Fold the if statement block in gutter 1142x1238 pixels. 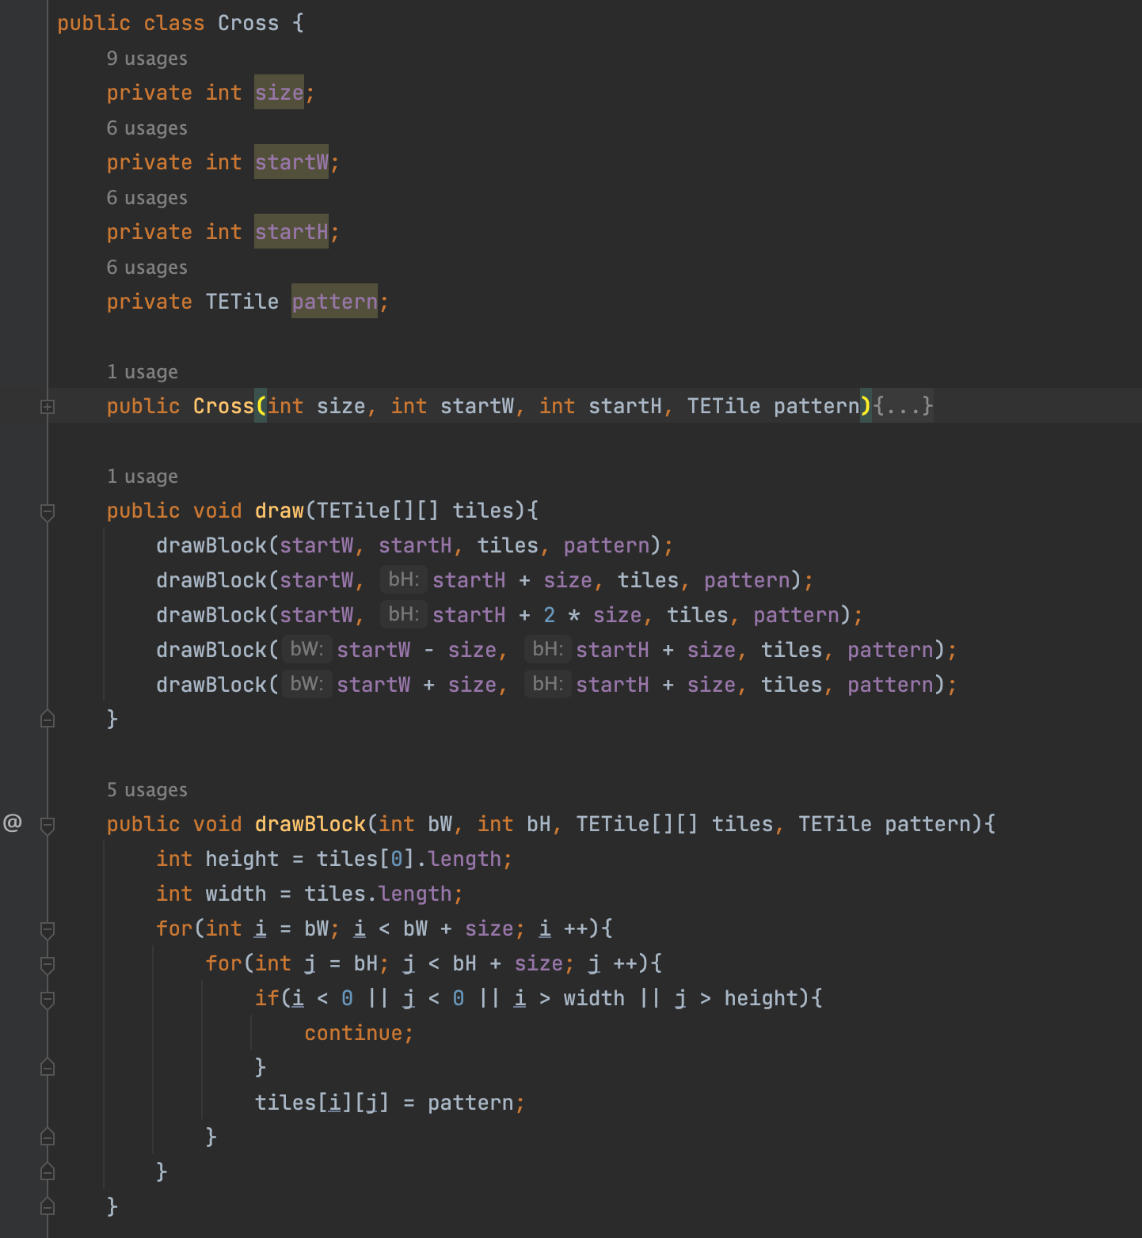click(x=48, y=1000)
